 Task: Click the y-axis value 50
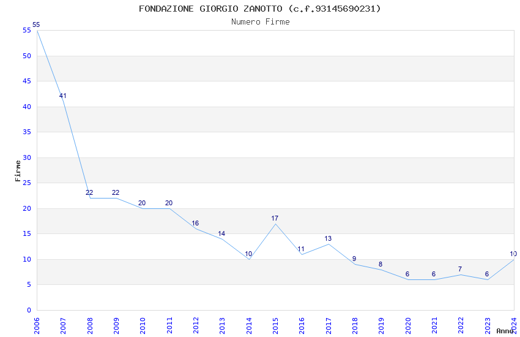pos(27,56)
